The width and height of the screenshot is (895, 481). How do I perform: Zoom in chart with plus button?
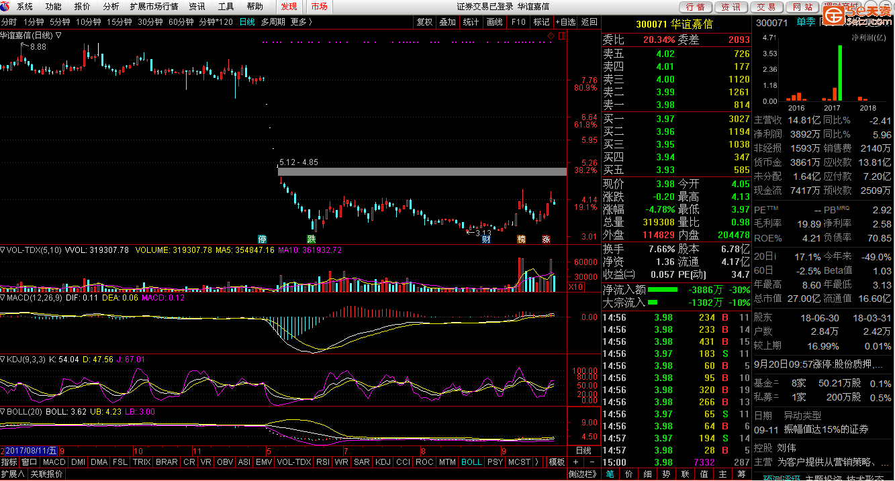(576, 462)
